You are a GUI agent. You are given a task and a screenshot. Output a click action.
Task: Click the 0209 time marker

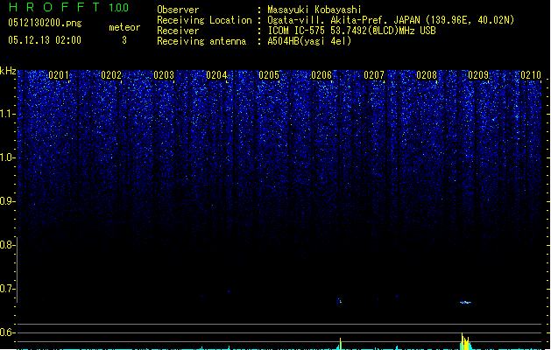(478, 75)
